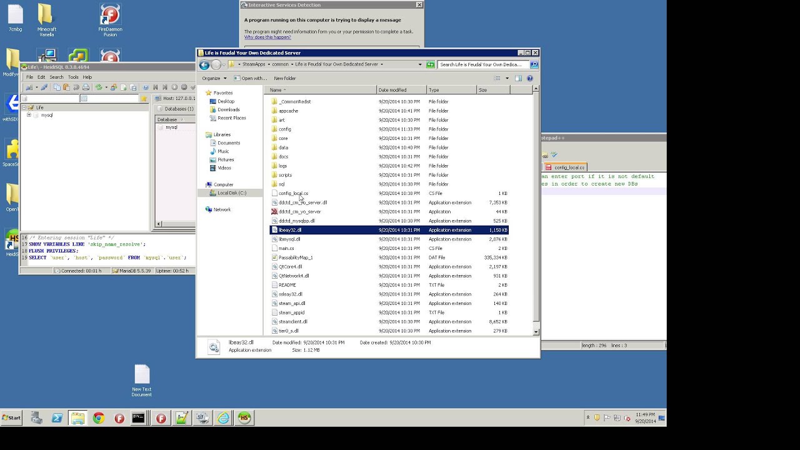Click the HeidiSQL database filter input field

[51, 99]
